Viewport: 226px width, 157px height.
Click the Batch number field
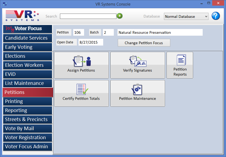pos(108,32)
